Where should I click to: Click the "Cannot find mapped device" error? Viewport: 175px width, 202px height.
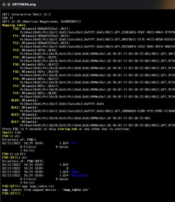(x=46, y=190)
